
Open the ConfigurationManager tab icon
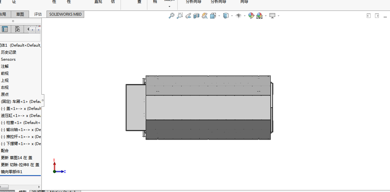pos(17,29)
